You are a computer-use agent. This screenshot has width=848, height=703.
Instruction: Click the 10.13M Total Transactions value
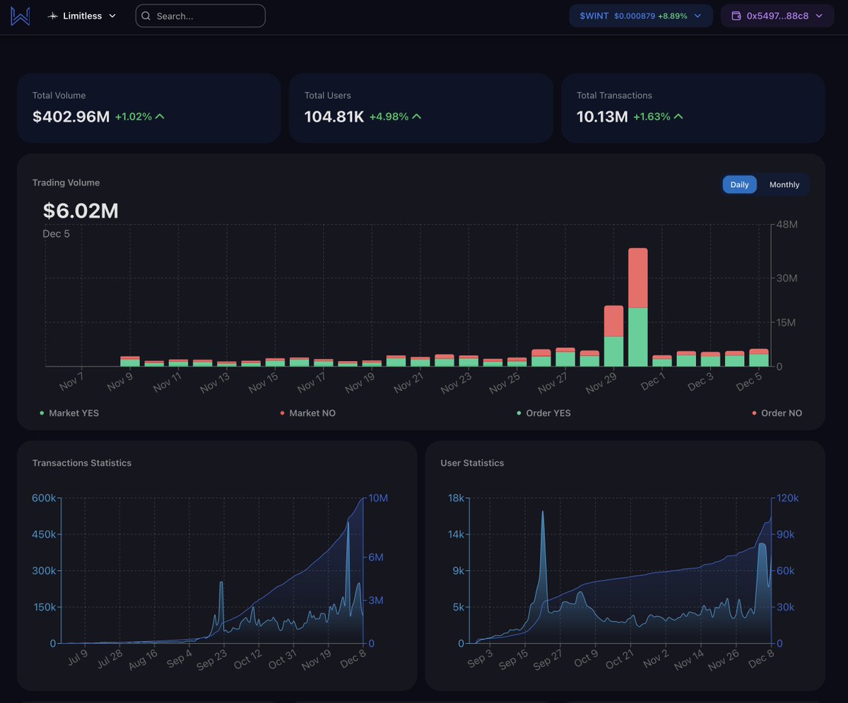(602, 117)
